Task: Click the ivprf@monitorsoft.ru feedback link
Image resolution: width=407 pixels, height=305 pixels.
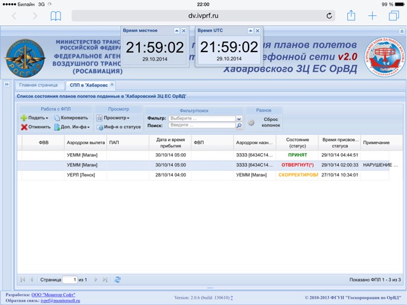Action: pos(60,301)
